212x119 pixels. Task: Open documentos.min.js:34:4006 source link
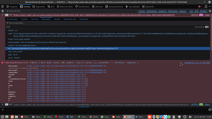click(x=197, y=63)
